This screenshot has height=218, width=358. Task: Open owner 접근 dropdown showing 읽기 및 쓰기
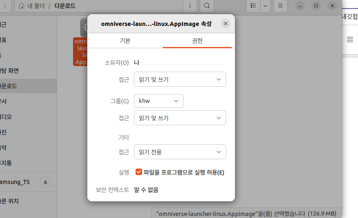click(x=180, y=79)
